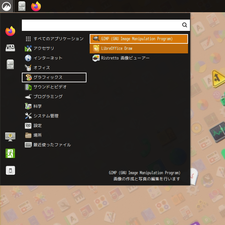Launch Firefox from menu favorites sidebar
The image size is (225, 225).
click(x=10, y=31)
